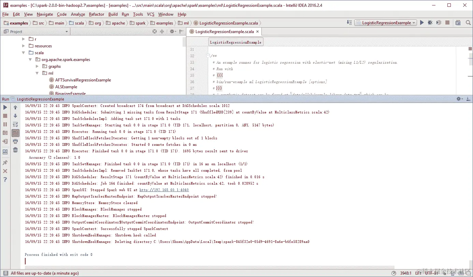Image resolution: width=473 pixels, height=277 pixels.
Task: Click 'Process finished with exit code 0' text
Action: tap(58, 255)
